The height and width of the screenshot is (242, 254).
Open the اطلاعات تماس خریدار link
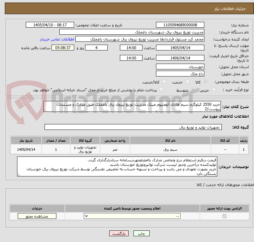57,39
